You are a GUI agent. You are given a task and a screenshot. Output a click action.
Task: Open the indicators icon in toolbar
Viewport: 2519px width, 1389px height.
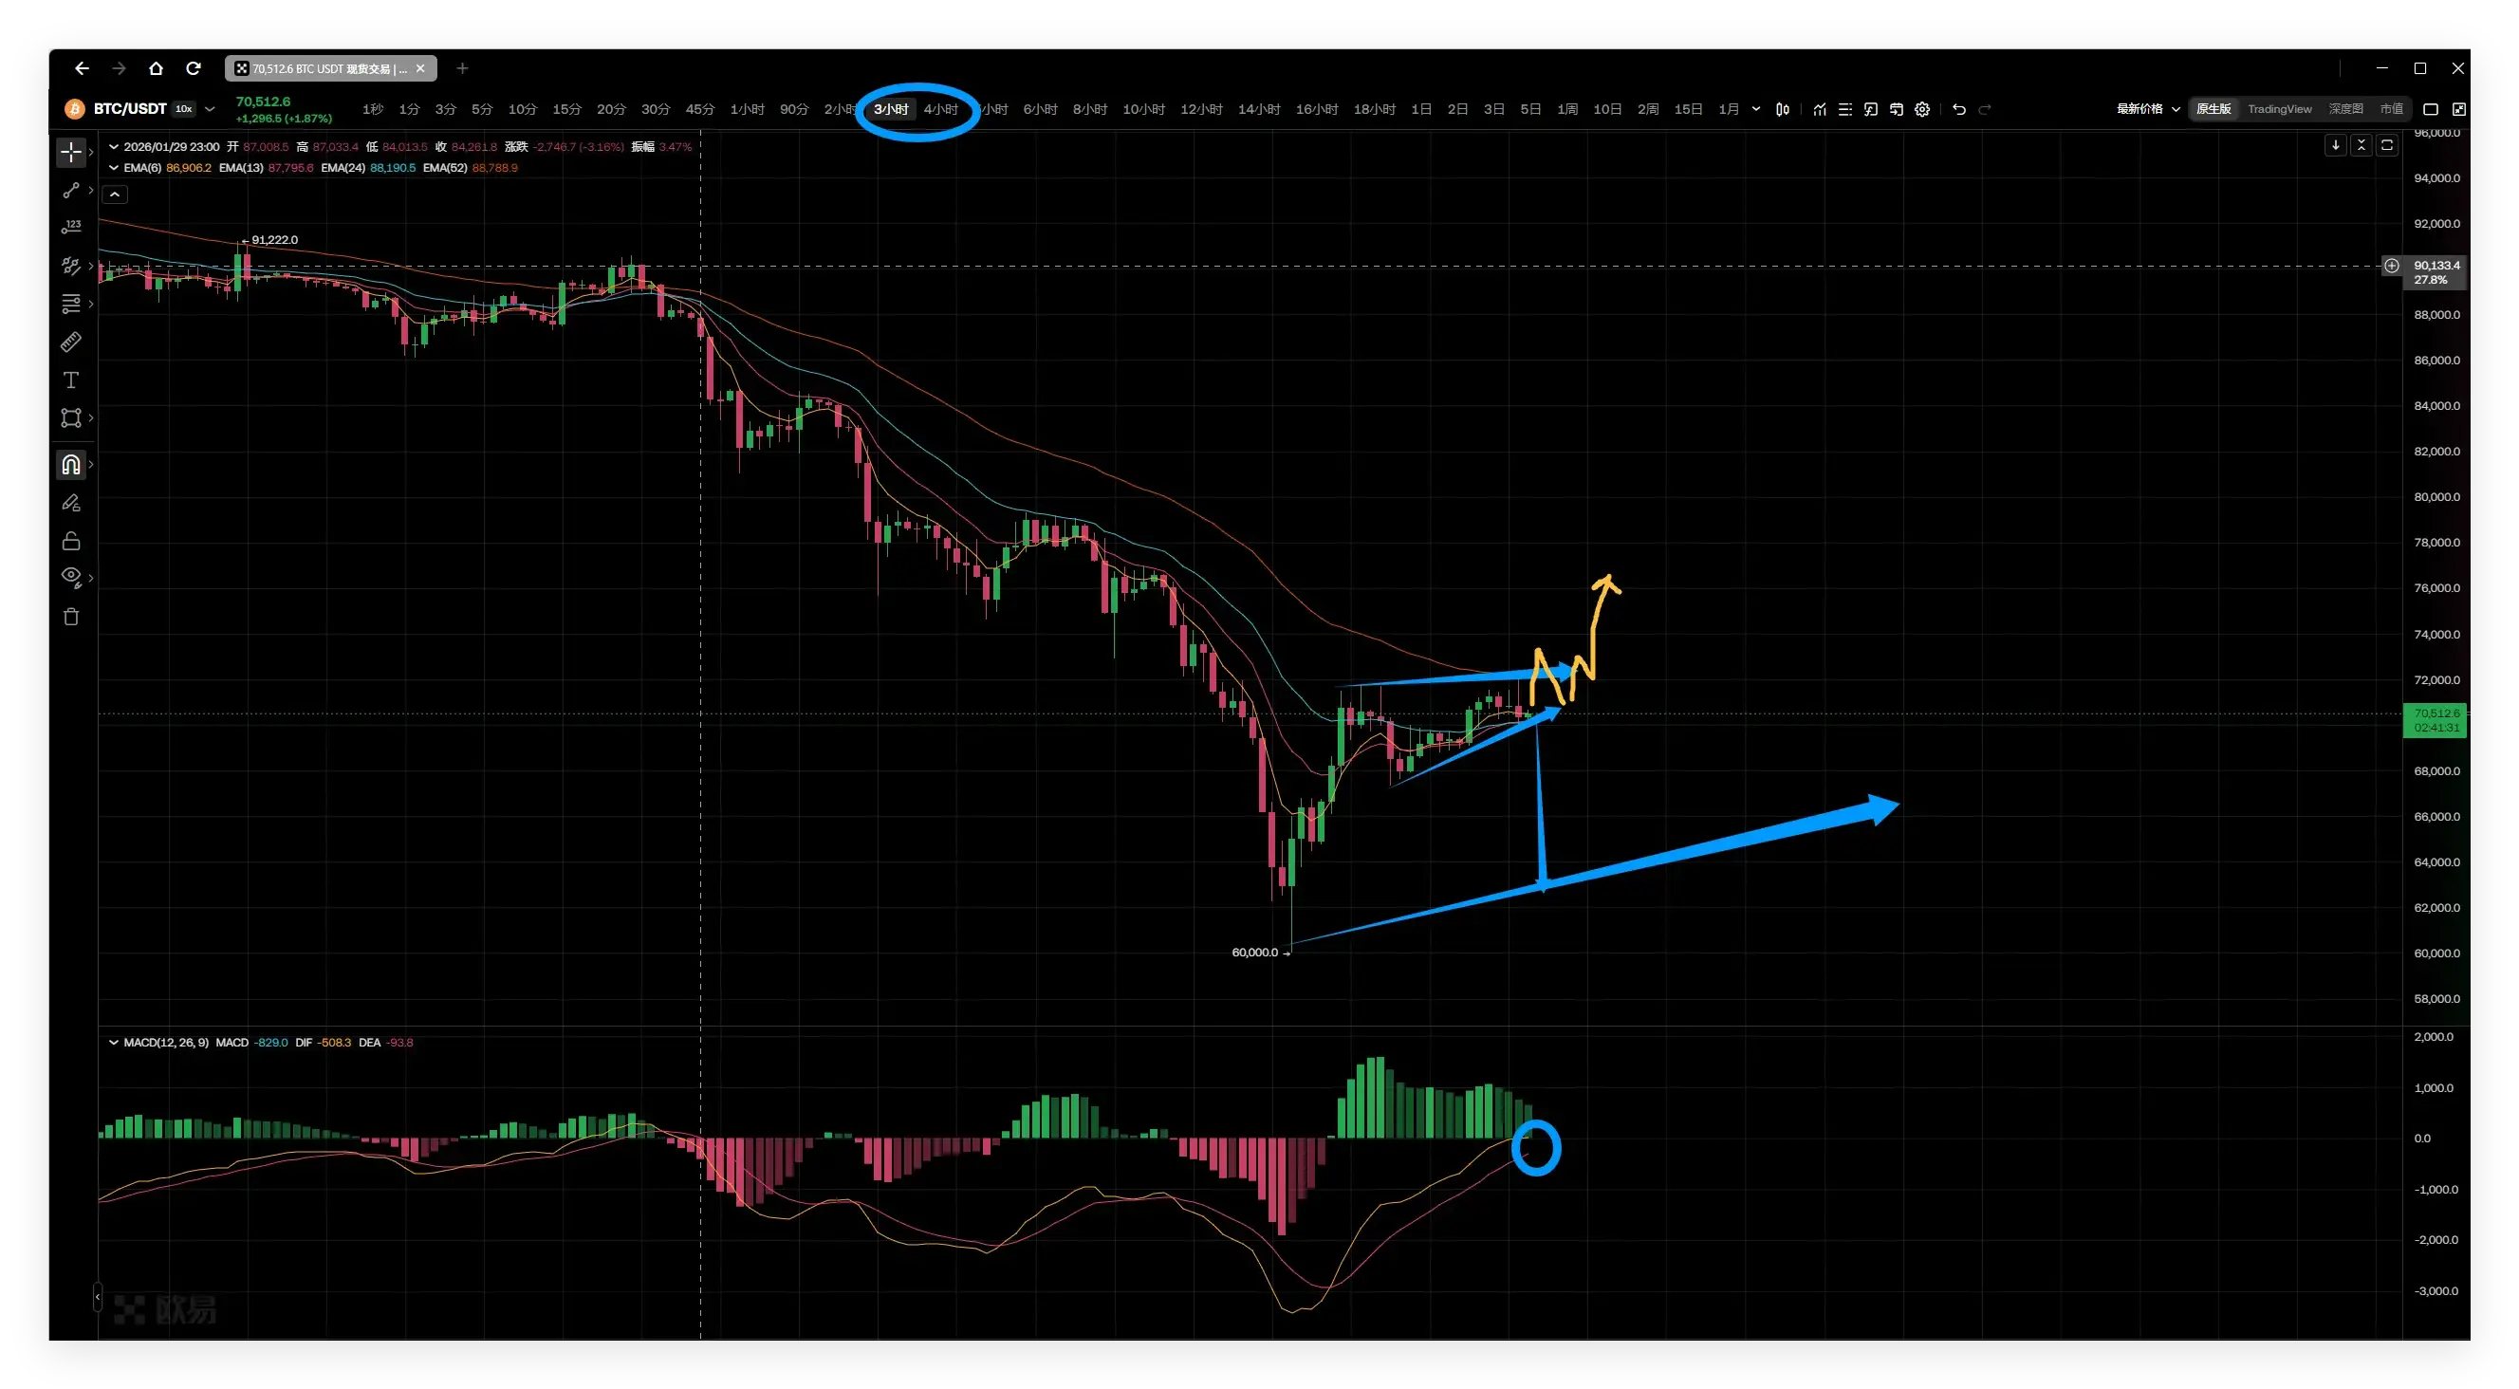pyautogui.click(x=1819, y=109)
